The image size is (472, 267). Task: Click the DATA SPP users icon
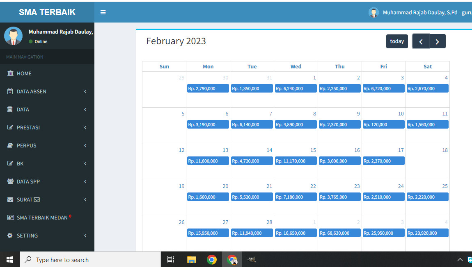(x=10, y=181)
